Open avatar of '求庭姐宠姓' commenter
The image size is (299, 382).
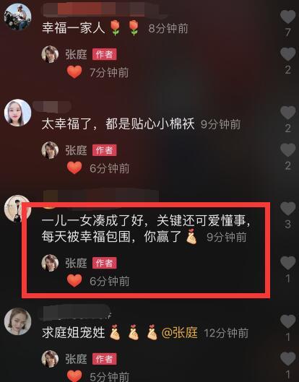tap(17, 321)
